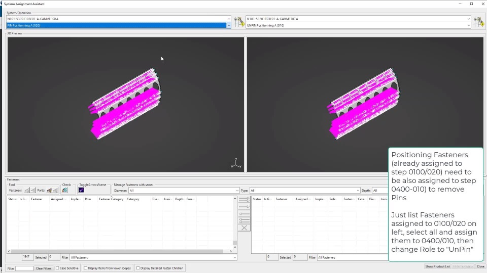
Task: Assign selected fastener to right with single-arrow button
Action: coord(244,206)
